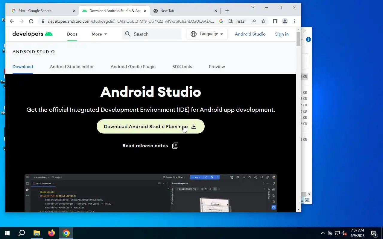This screenshot has width=383, height=239.
Task: Select the Preview tab
Action: 217,67
